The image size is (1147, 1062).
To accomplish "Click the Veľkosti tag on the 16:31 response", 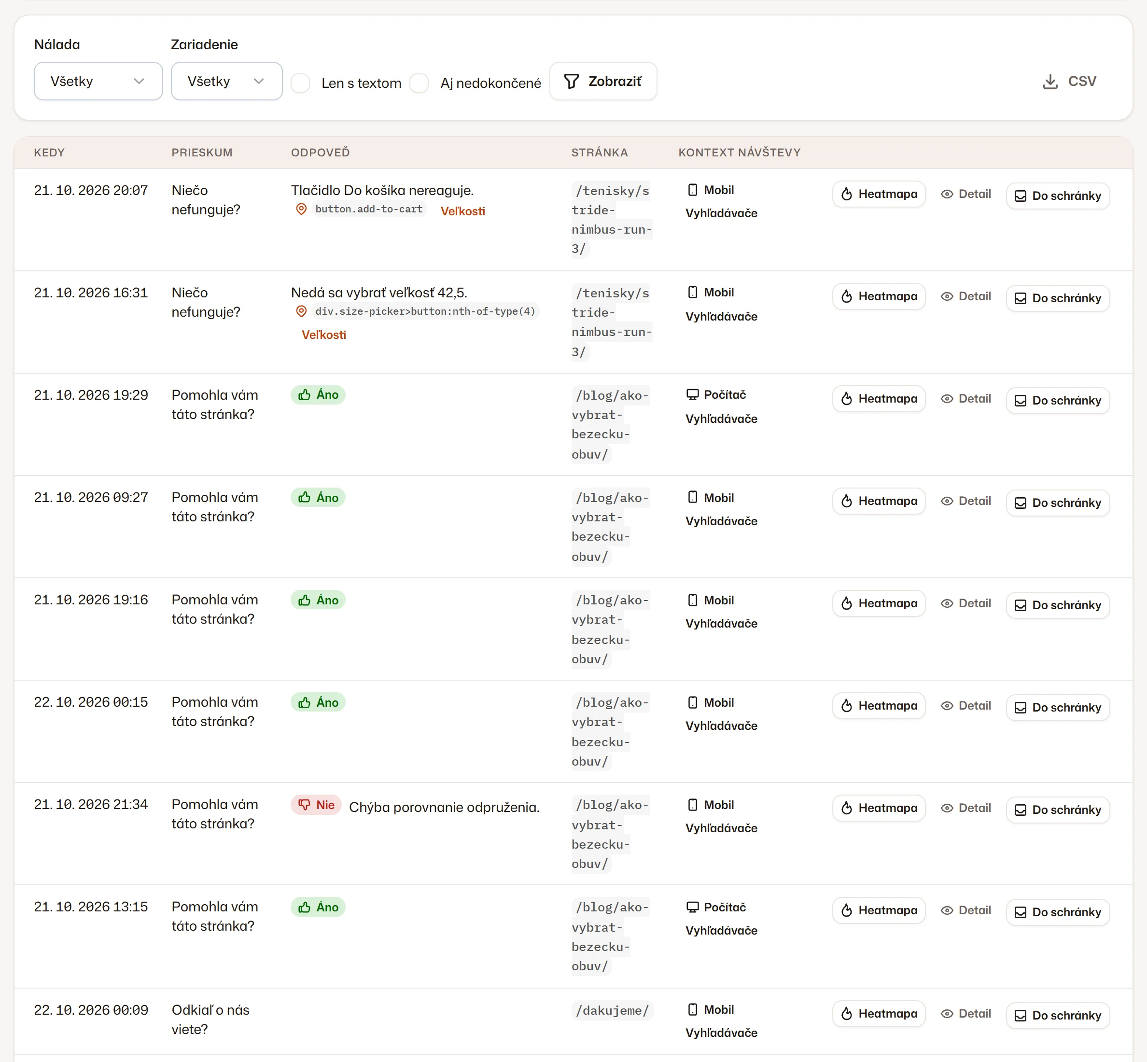I will click(323, 335).
